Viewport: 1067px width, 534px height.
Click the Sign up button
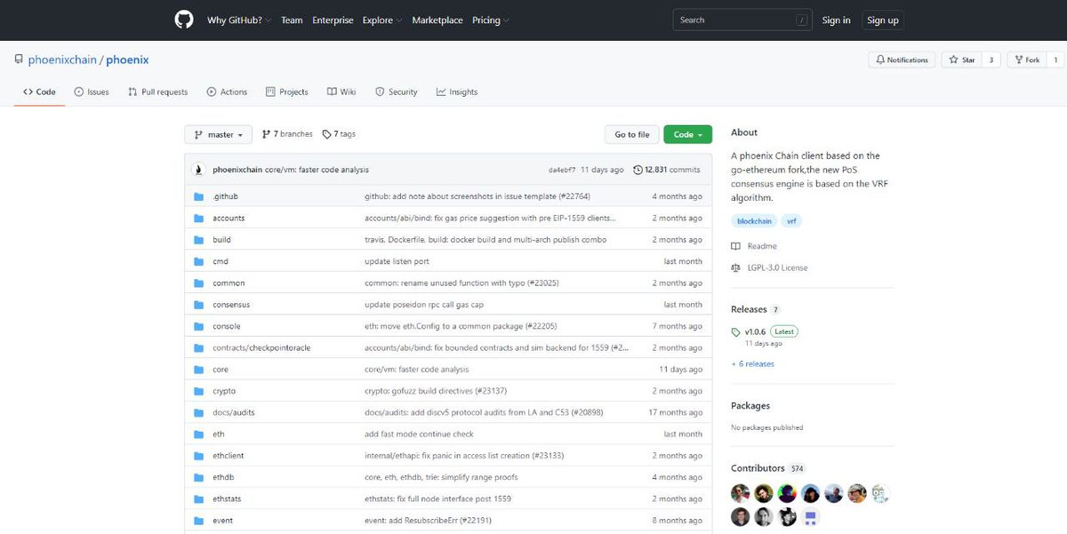[883, 20]
